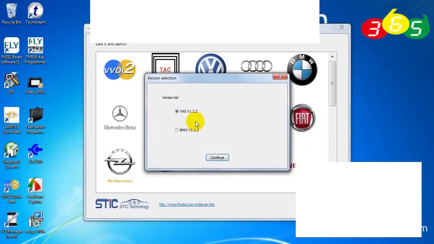
Task: Open Navigation Program desktop shortcut
Action: (x=35, y=121)
